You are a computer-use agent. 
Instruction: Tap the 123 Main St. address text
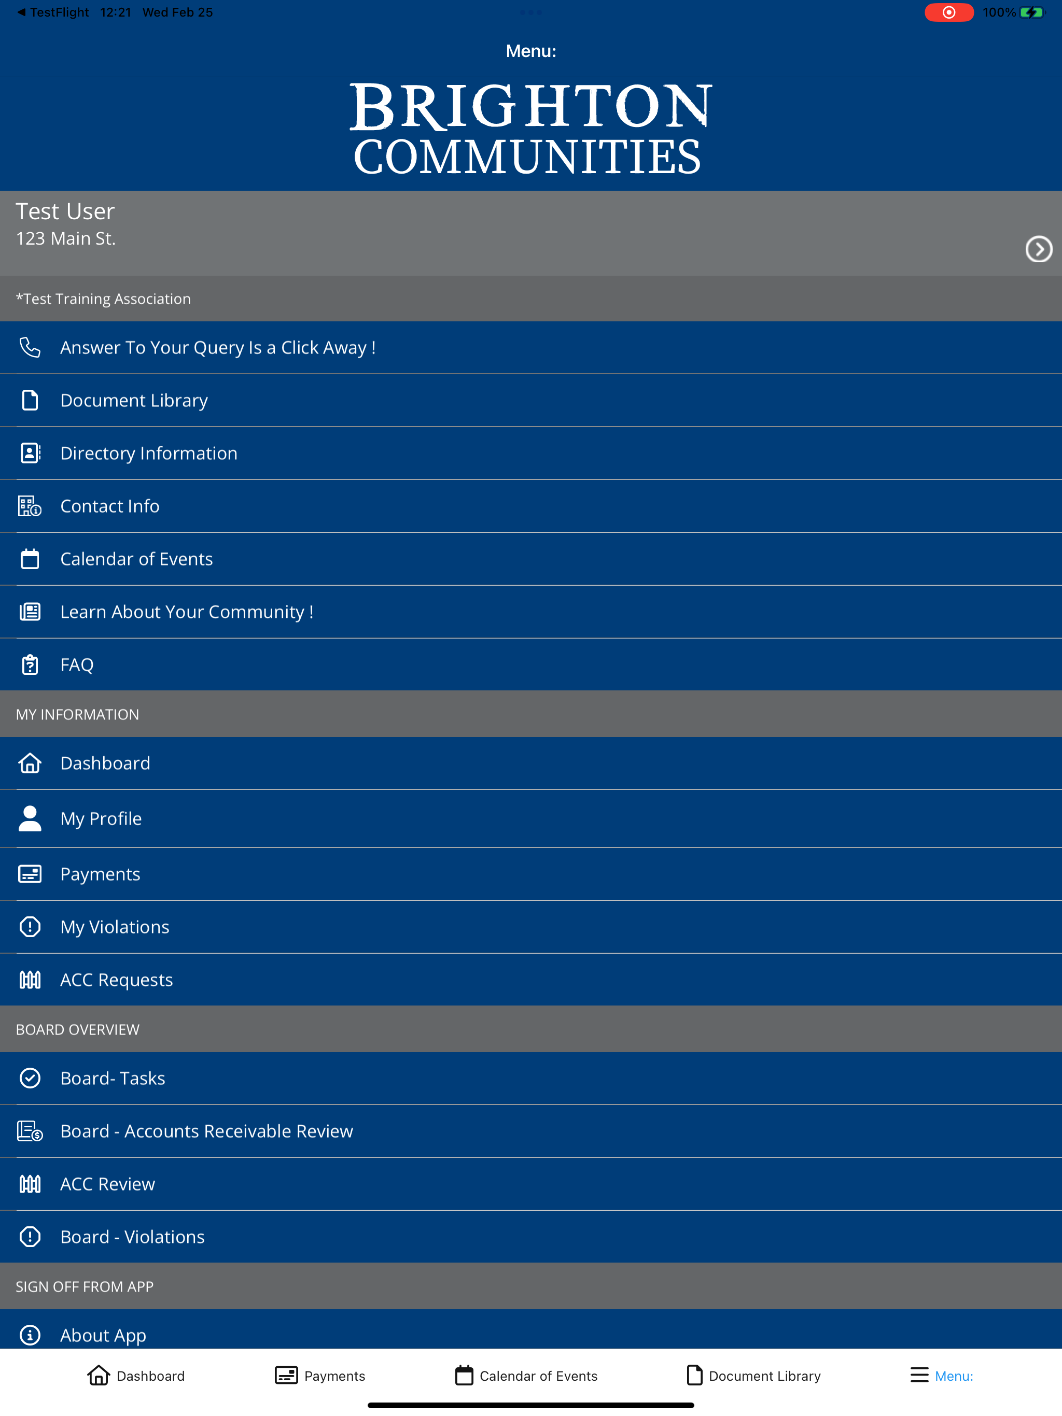point(65,239)
